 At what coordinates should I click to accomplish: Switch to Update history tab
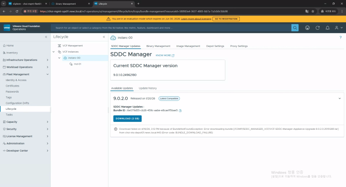(x=148, y=88)
